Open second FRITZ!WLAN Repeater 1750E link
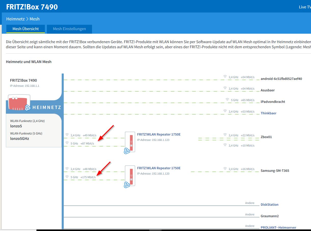 tap(159, 168)
